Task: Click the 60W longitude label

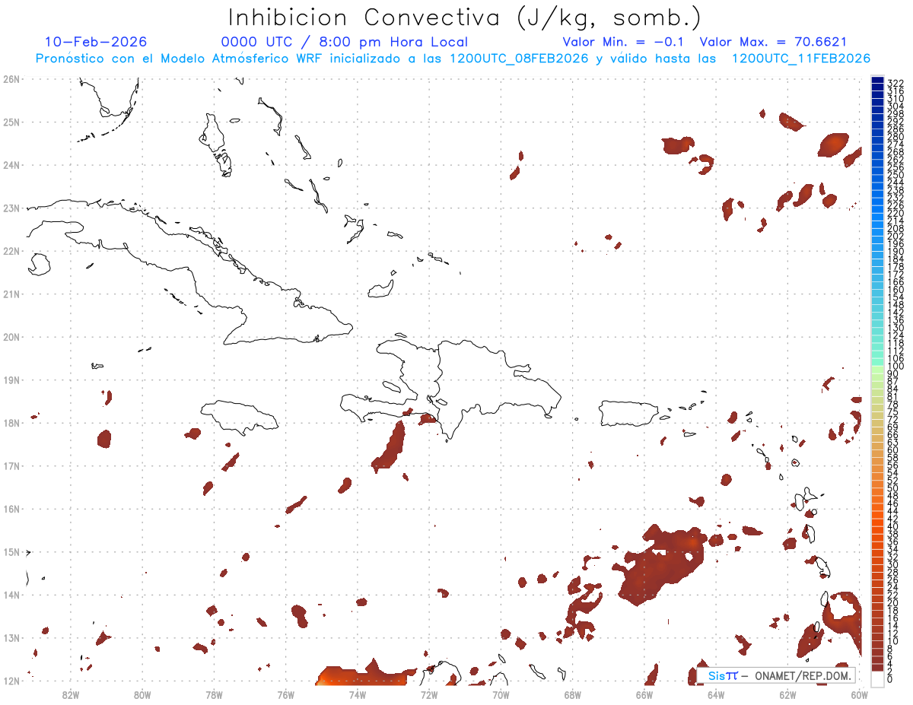Action: click(x=860, y=694)
